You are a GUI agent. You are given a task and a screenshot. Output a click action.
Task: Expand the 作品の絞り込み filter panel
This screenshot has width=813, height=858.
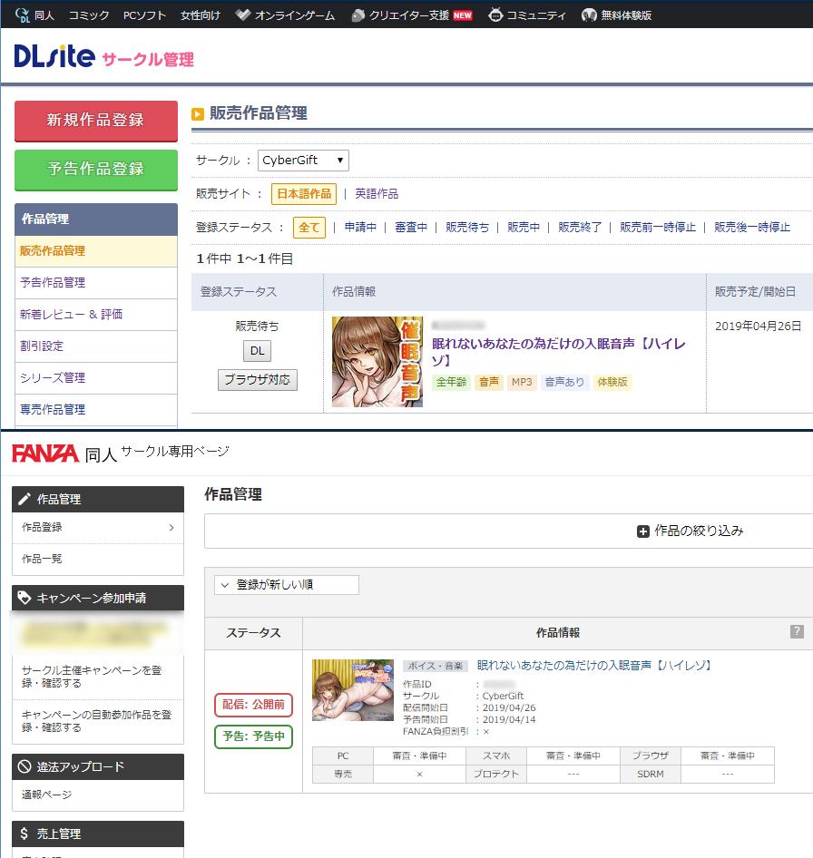(x=691, y=531)
